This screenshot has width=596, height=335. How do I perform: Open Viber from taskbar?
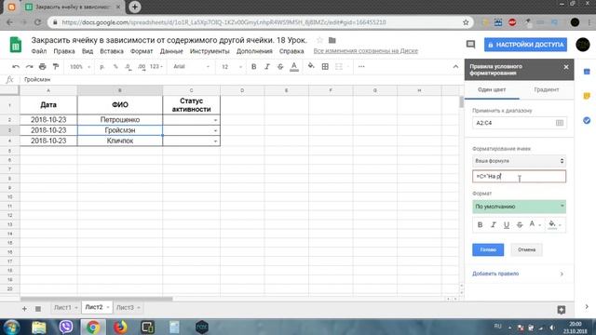[x=66, y=327]
